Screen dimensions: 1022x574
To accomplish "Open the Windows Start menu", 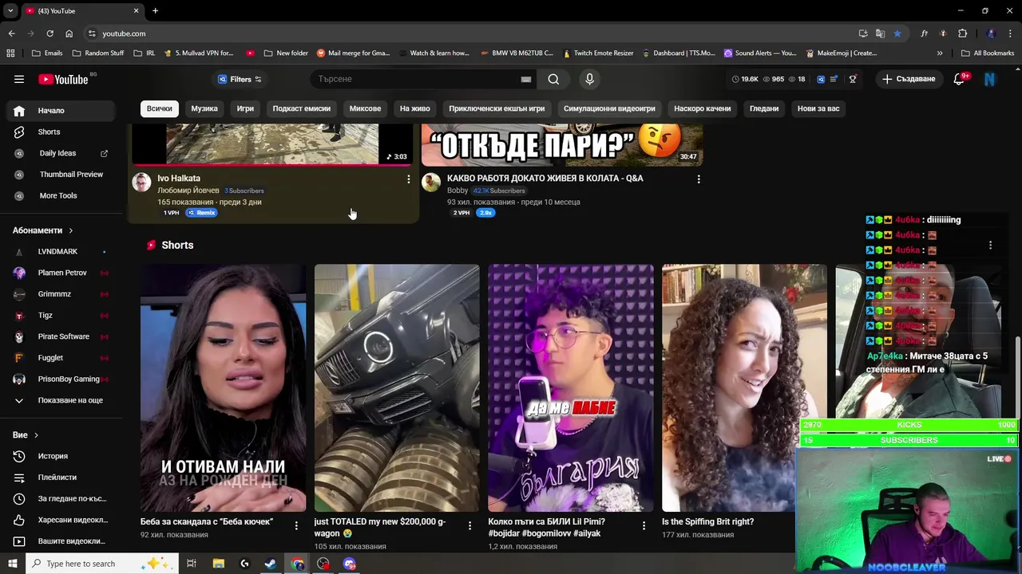I will pos(12,564).
